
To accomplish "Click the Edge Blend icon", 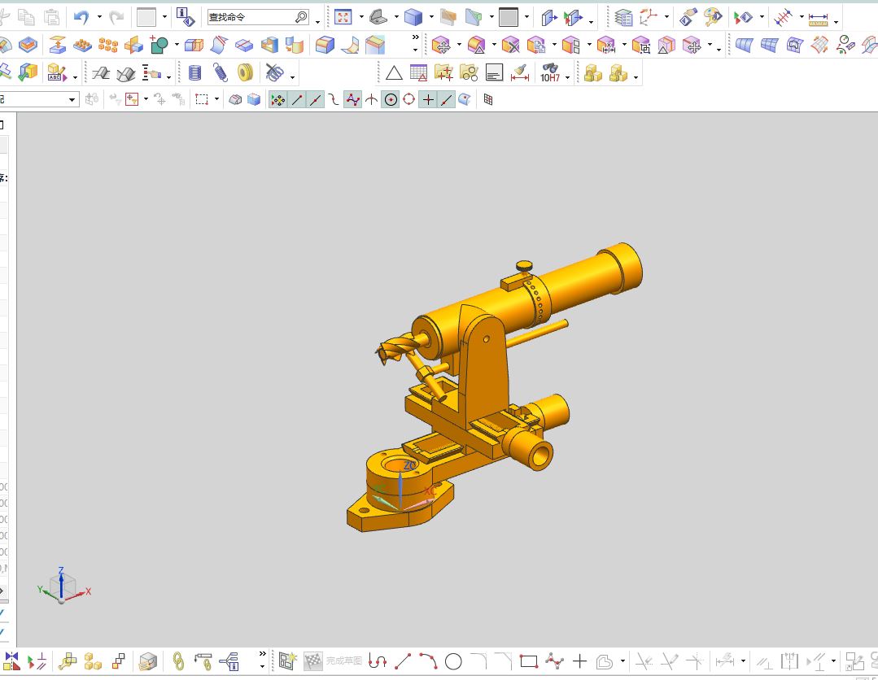I will point(325,45).
